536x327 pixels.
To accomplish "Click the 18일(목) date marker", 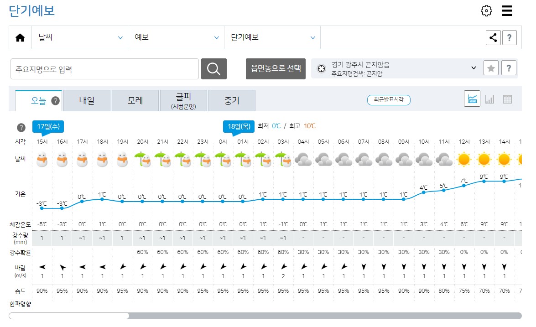I will pyautogui.click(x=239, y=127).
